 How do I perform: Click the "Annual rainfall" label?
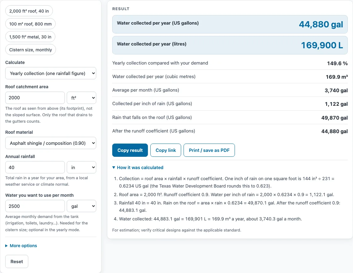pyautogui.click(x=20, y=156)
